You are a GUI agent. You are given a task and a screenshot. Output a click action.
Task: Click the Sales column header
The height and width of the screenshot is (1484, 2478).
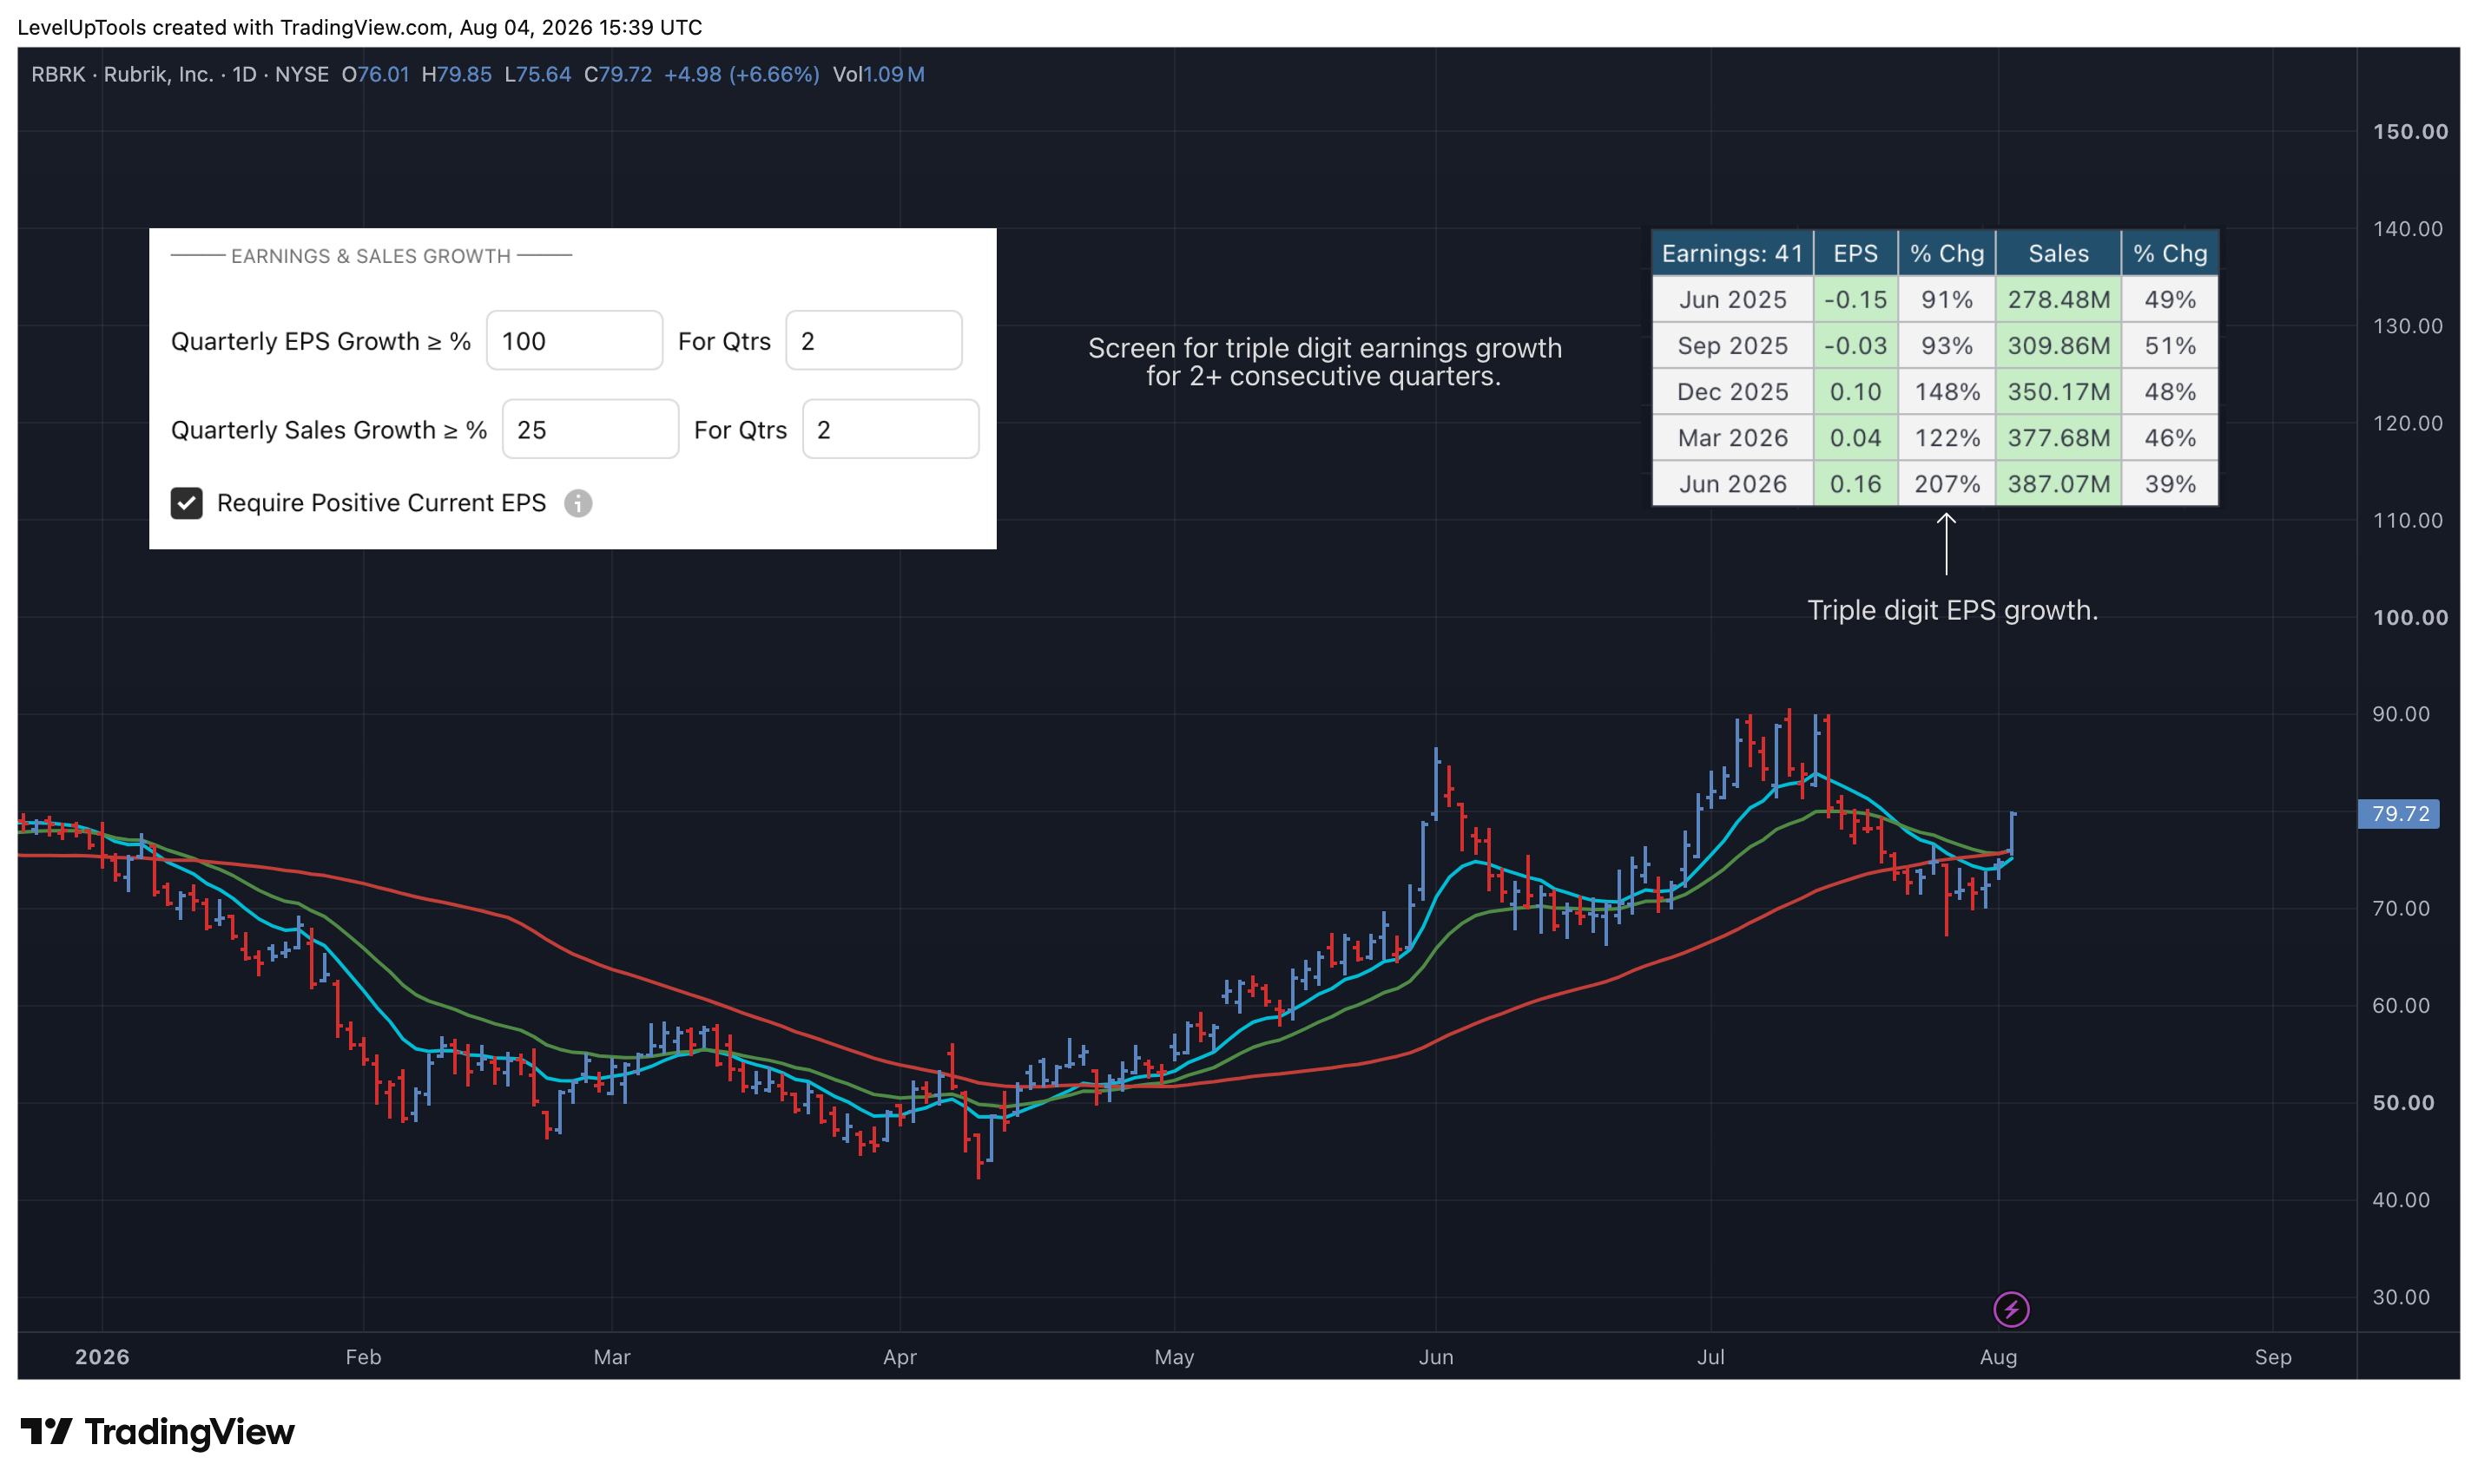tap(2058, 254)
